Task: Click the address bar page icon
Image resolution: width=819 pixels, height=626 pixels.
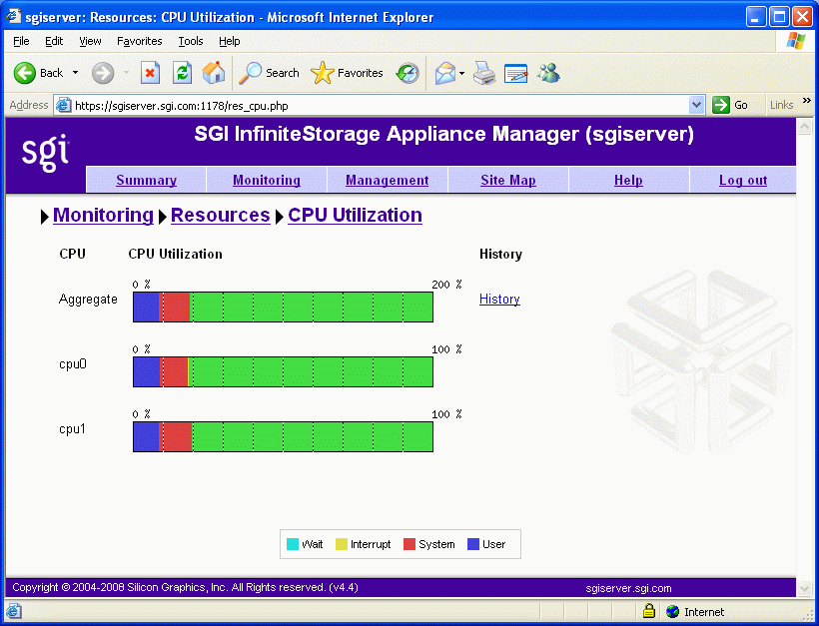Action: pyautogui.click(x=64, y=106)
